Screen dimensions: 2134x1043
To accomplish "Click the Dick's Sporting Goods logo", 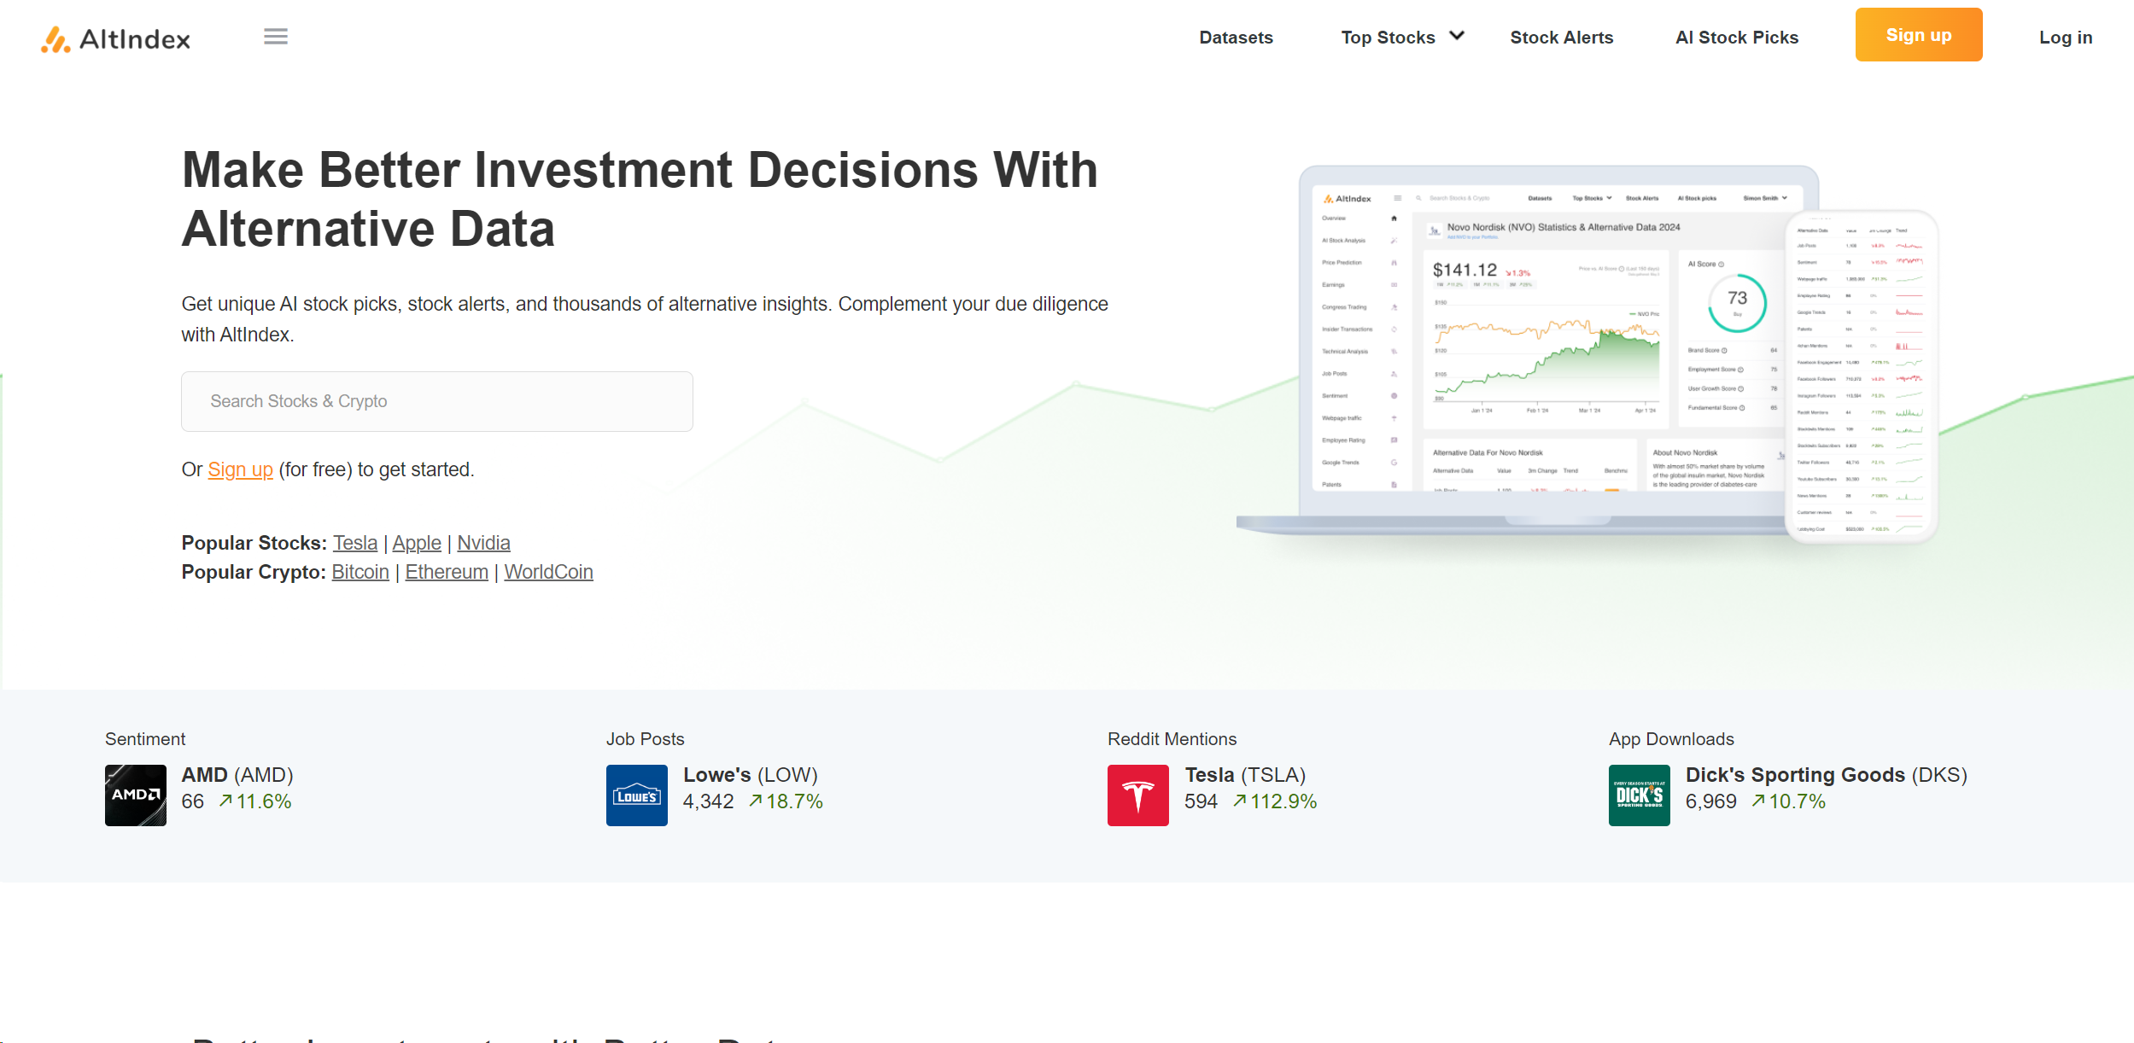I will coord(1639,795).
